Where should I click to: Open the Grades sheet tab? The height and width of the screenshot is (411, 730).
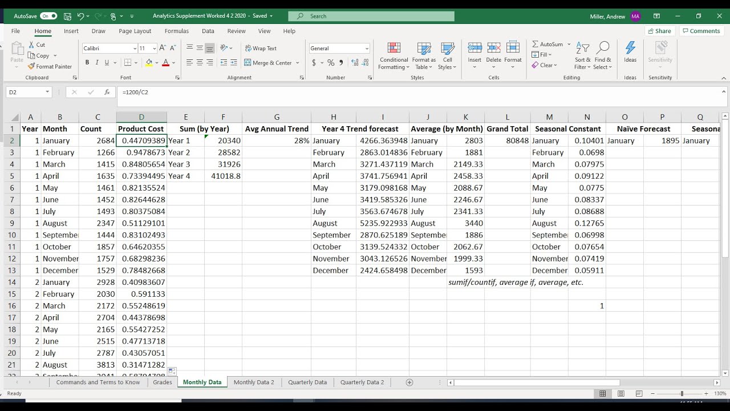tap(163, 382)
